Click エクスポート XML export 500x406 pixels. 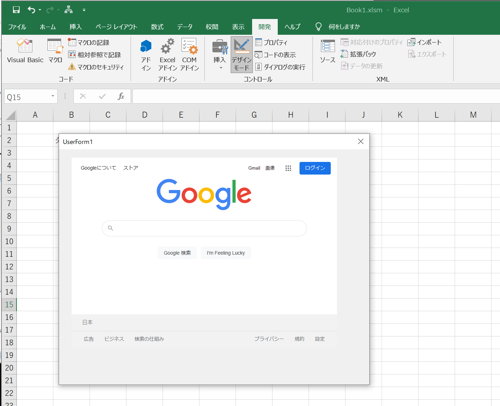tap(427, 54)
